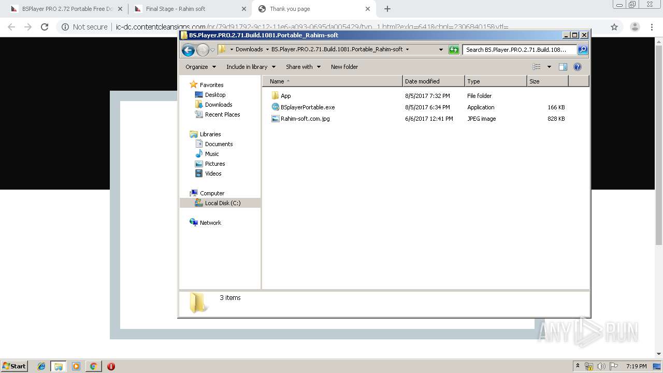Click the Action Center flag icon
Screen dimensions: 663x373
pyautogui.click(x=613, y=366)
